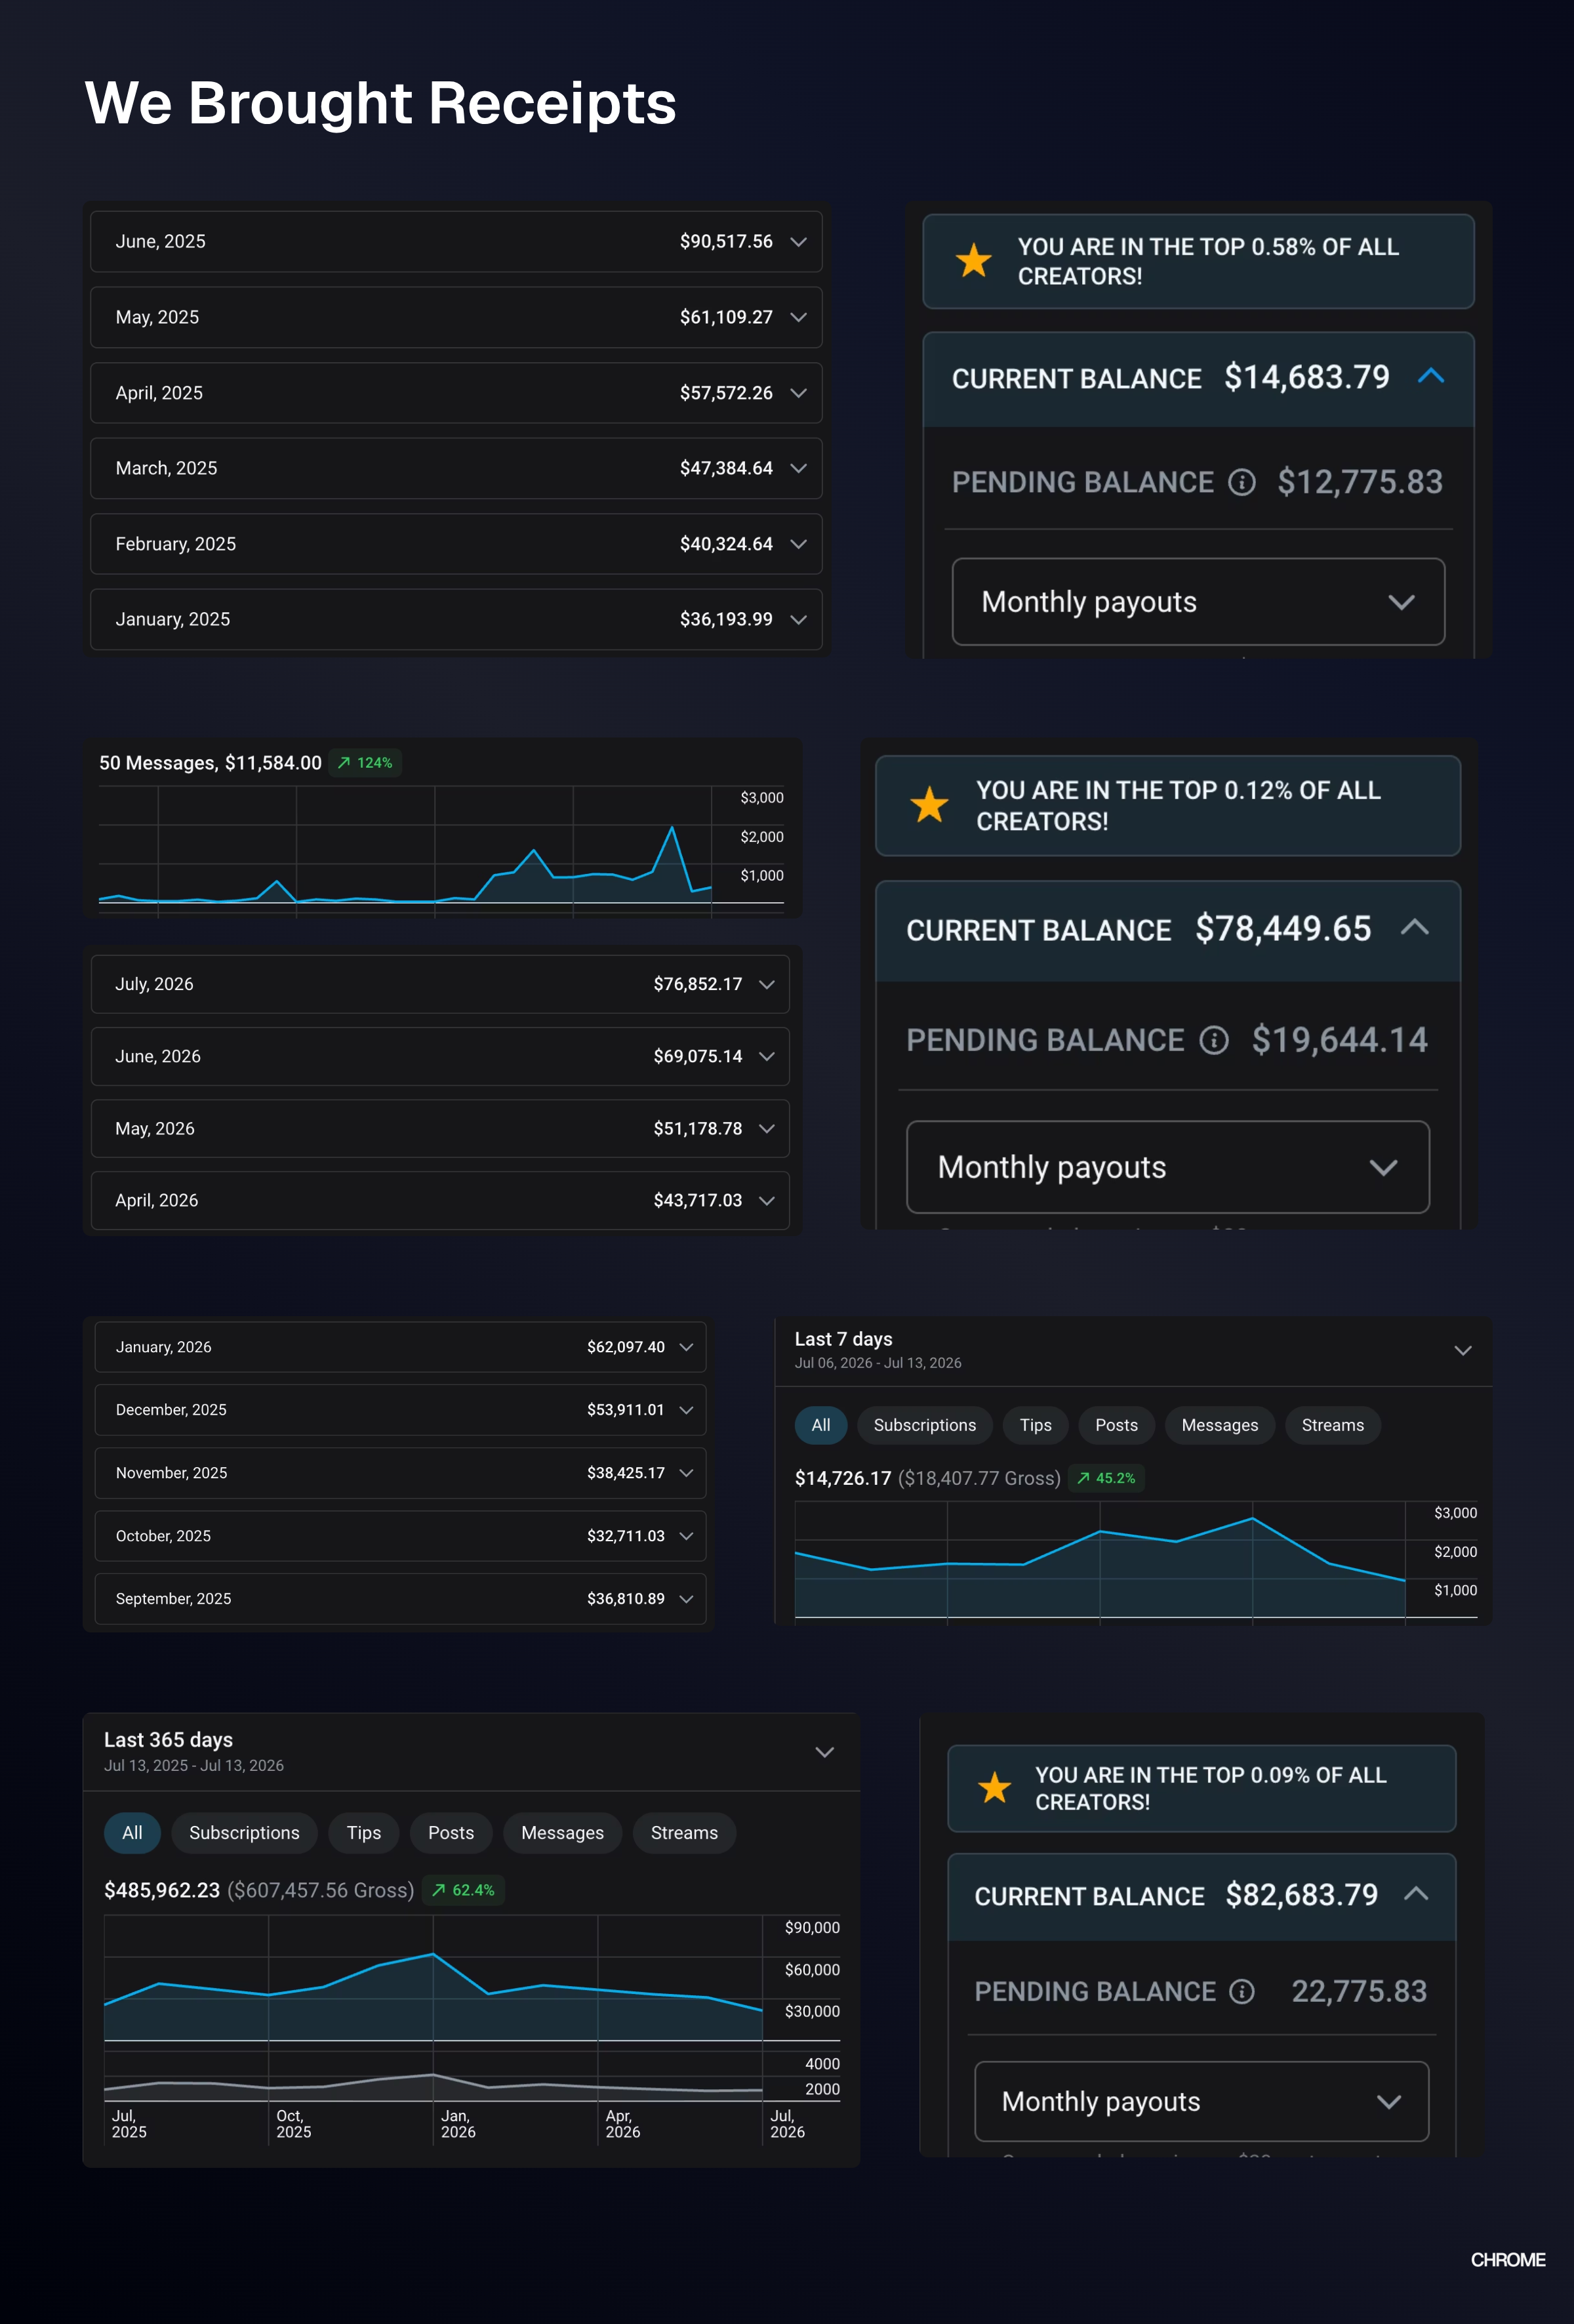Click the $90,000 axis label on yearly chart
This screenshot has height=2324, width=1574.
(x=811, y=1928)
